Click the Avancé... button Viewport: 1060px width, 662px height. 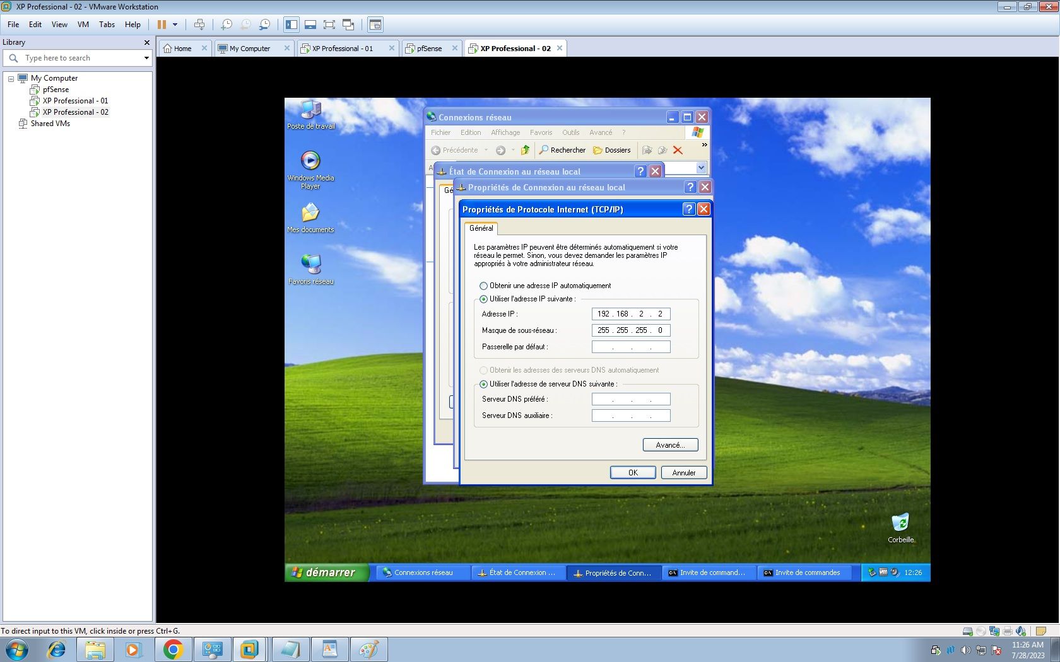pyautogui.click(x=670, y=445)
